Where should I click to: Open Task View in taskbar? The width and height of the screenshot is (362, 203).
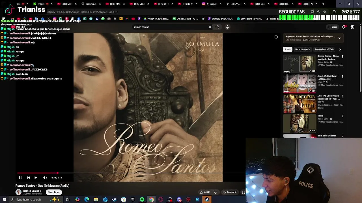tap(68, 200)
